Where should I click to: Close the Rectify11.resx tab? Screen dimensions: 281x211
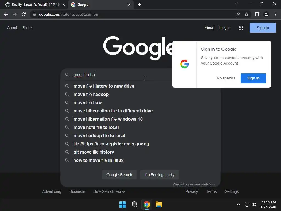pyautogui.click(x=64, y=5)
